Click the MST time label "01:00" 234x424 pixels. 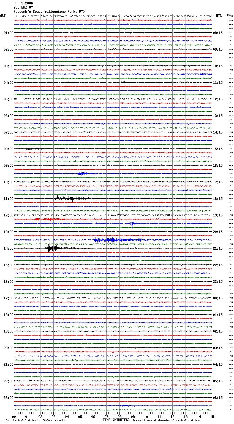click(9, 33)
